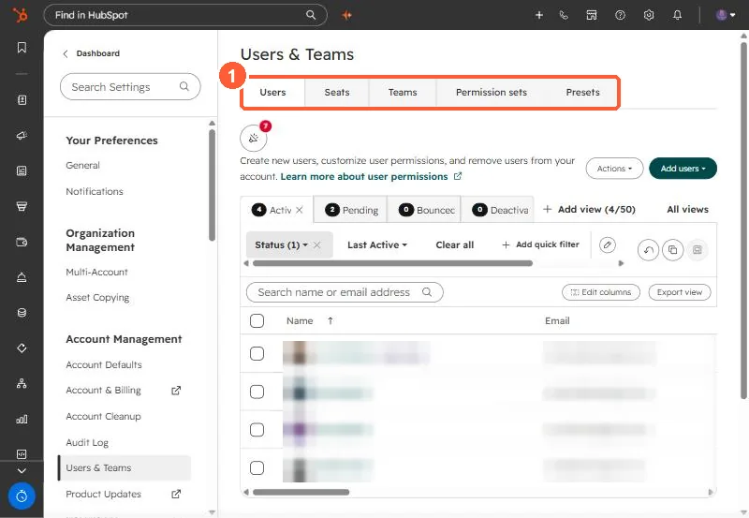Switch to the Permission sets tab

pos(491,92)
